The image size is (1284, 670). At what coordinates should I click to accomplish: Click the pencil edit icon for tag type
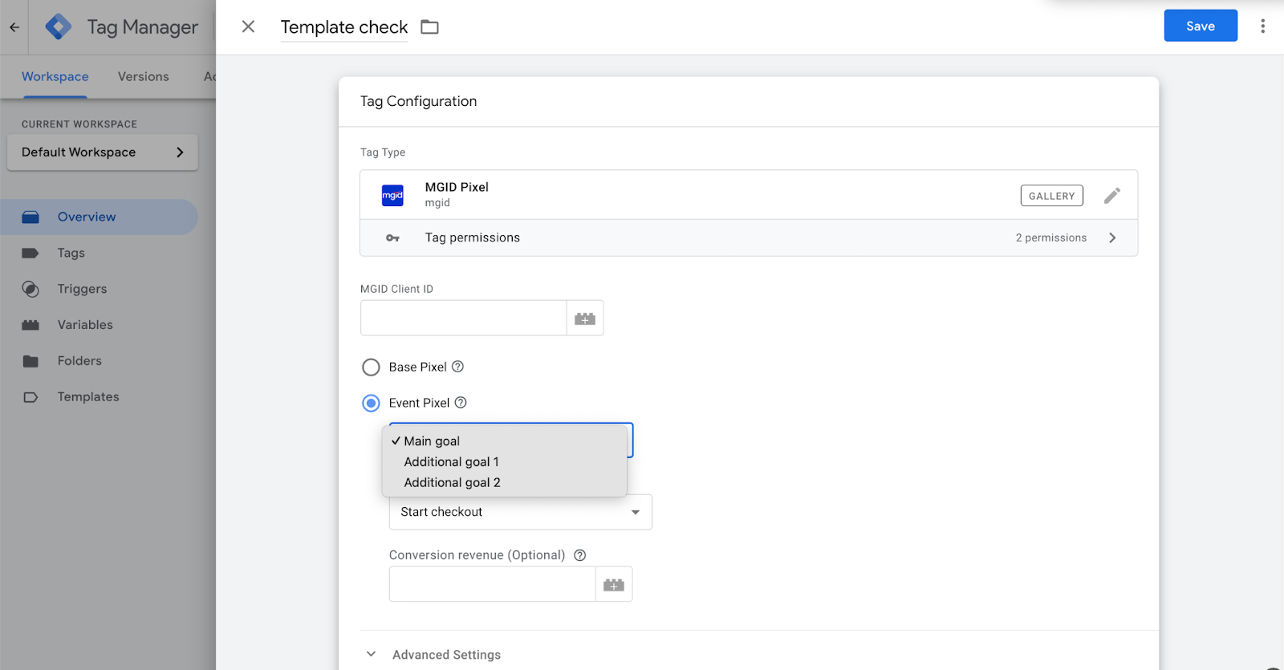point(1111,196)
